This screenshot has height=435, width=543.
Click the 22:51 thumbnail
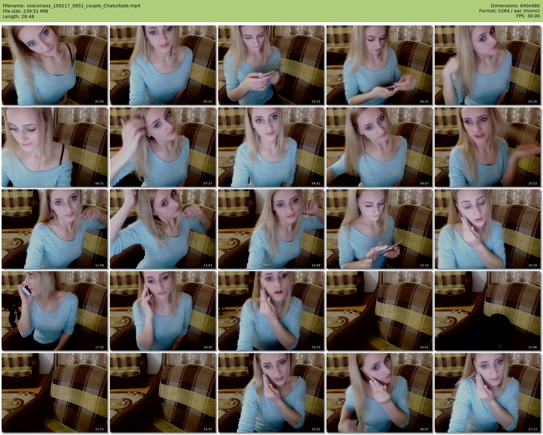[x=54, y=393]
